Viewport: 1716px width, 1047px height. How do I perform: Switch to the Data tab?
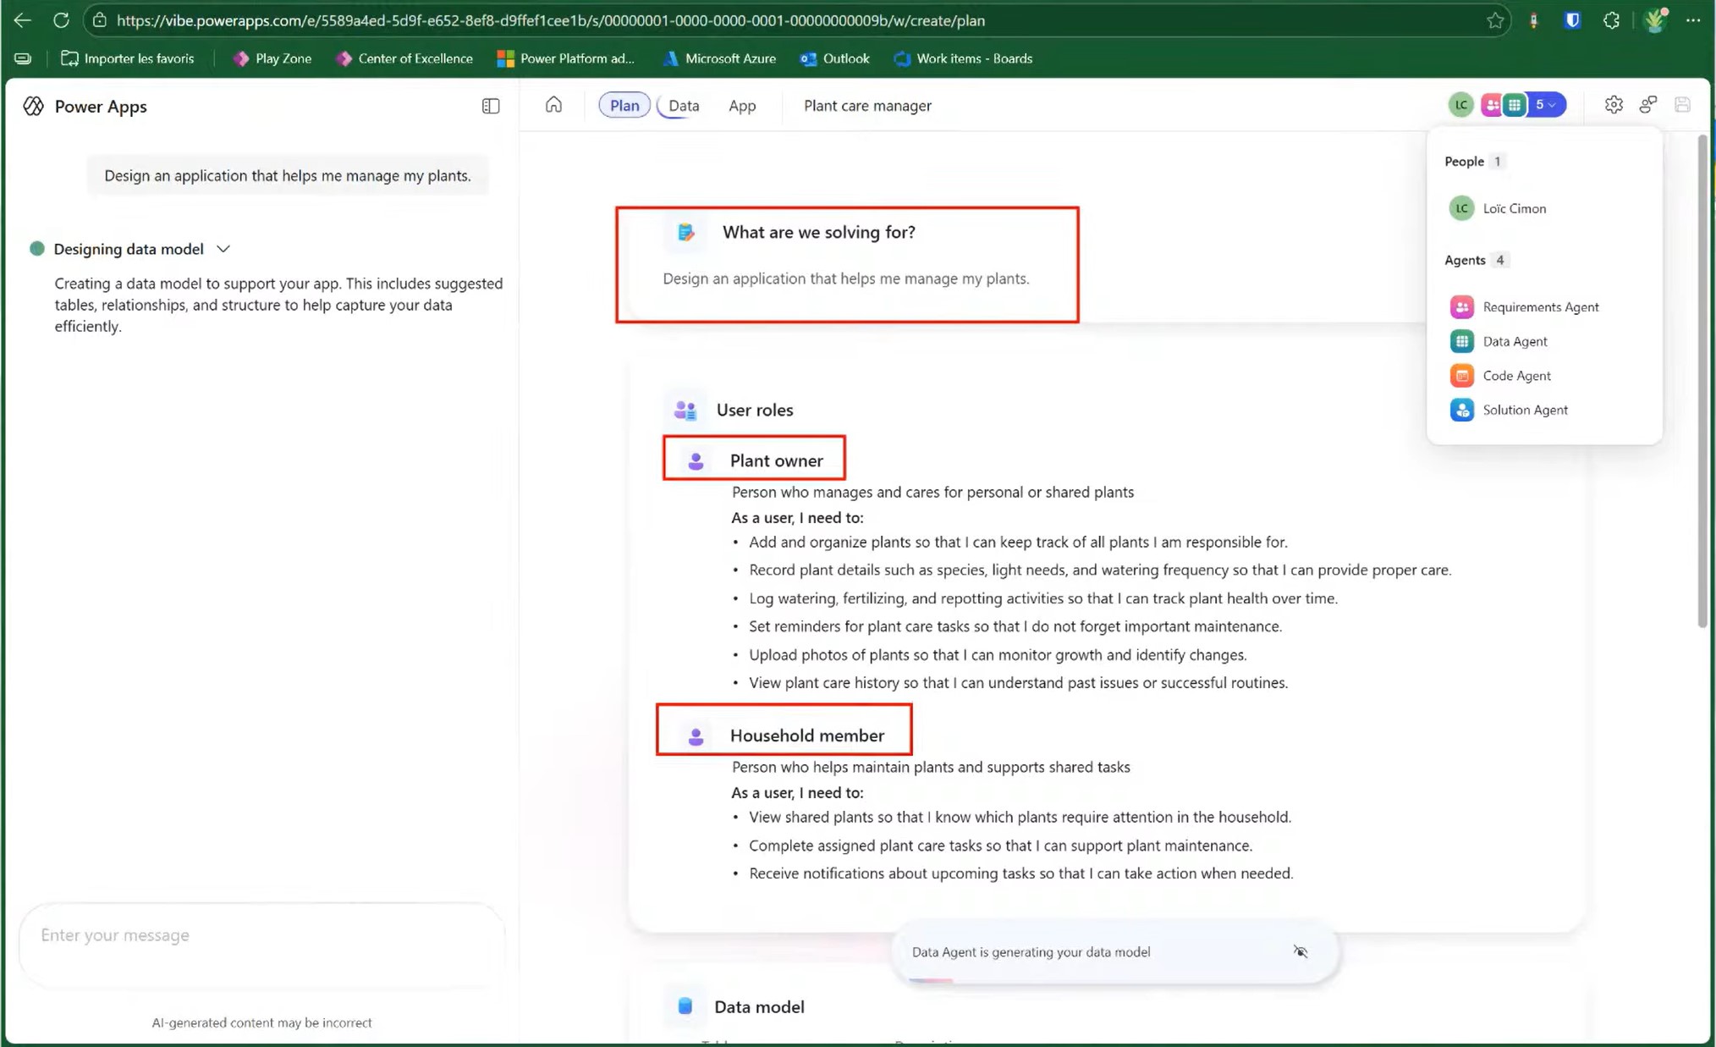click(684, 106)
